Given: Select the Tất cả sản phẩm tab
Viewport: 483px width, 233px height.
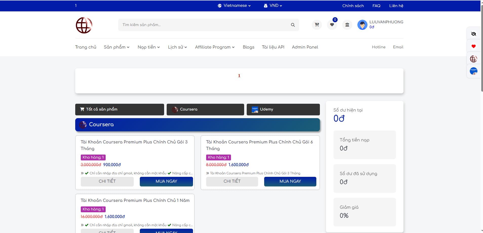Looking at the screenshot, I should tap(120, 109).
